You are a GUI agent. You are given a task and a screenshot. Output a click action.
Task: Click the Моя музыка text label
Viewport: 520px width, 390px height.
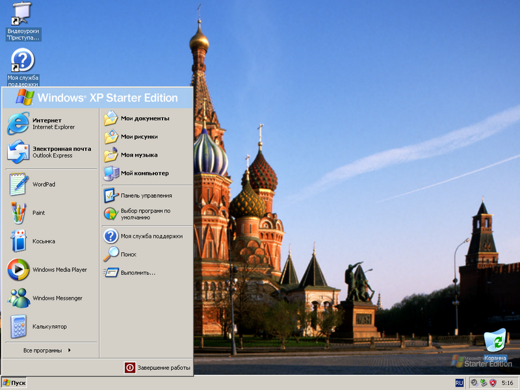click(x=139, y=155)
